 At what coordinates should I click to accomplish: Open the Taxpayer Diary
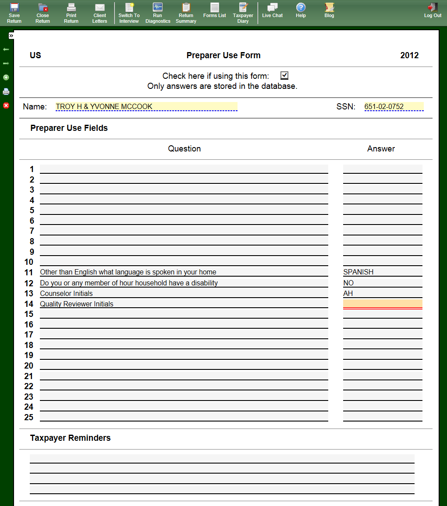(x=243, y=13)
